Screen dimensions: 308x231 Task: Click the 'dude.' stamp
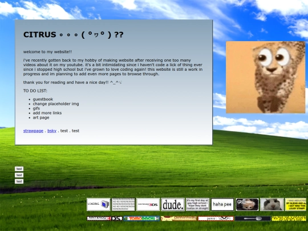pyautogui.click(x=173, y=205)
